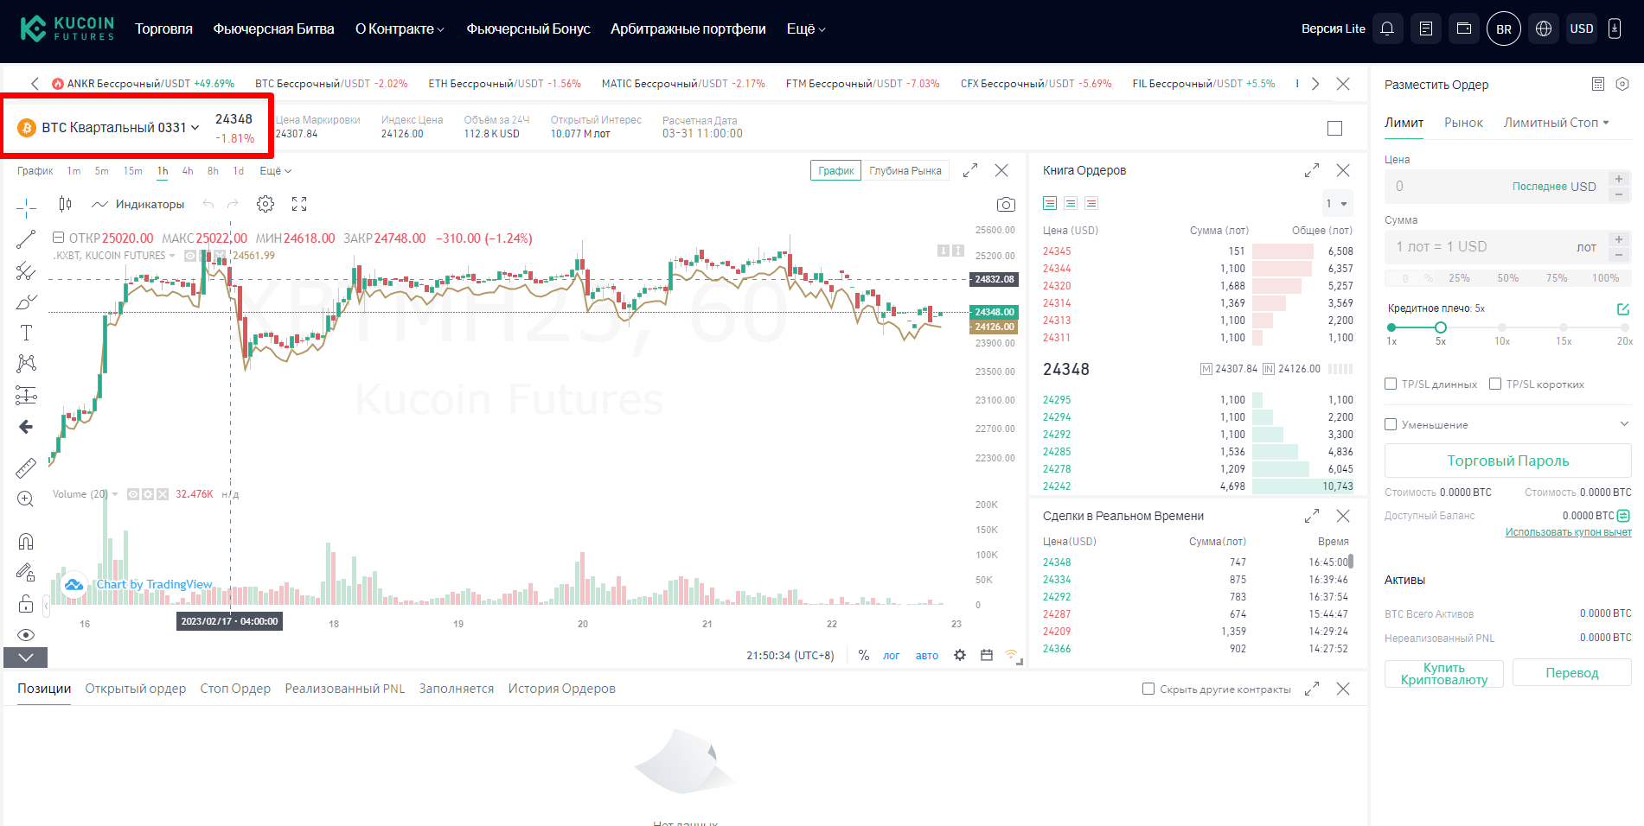Screen dimensions: 1644x826
Task: Select Глубина Рынка chart view
Action: [x=905, y=171]
